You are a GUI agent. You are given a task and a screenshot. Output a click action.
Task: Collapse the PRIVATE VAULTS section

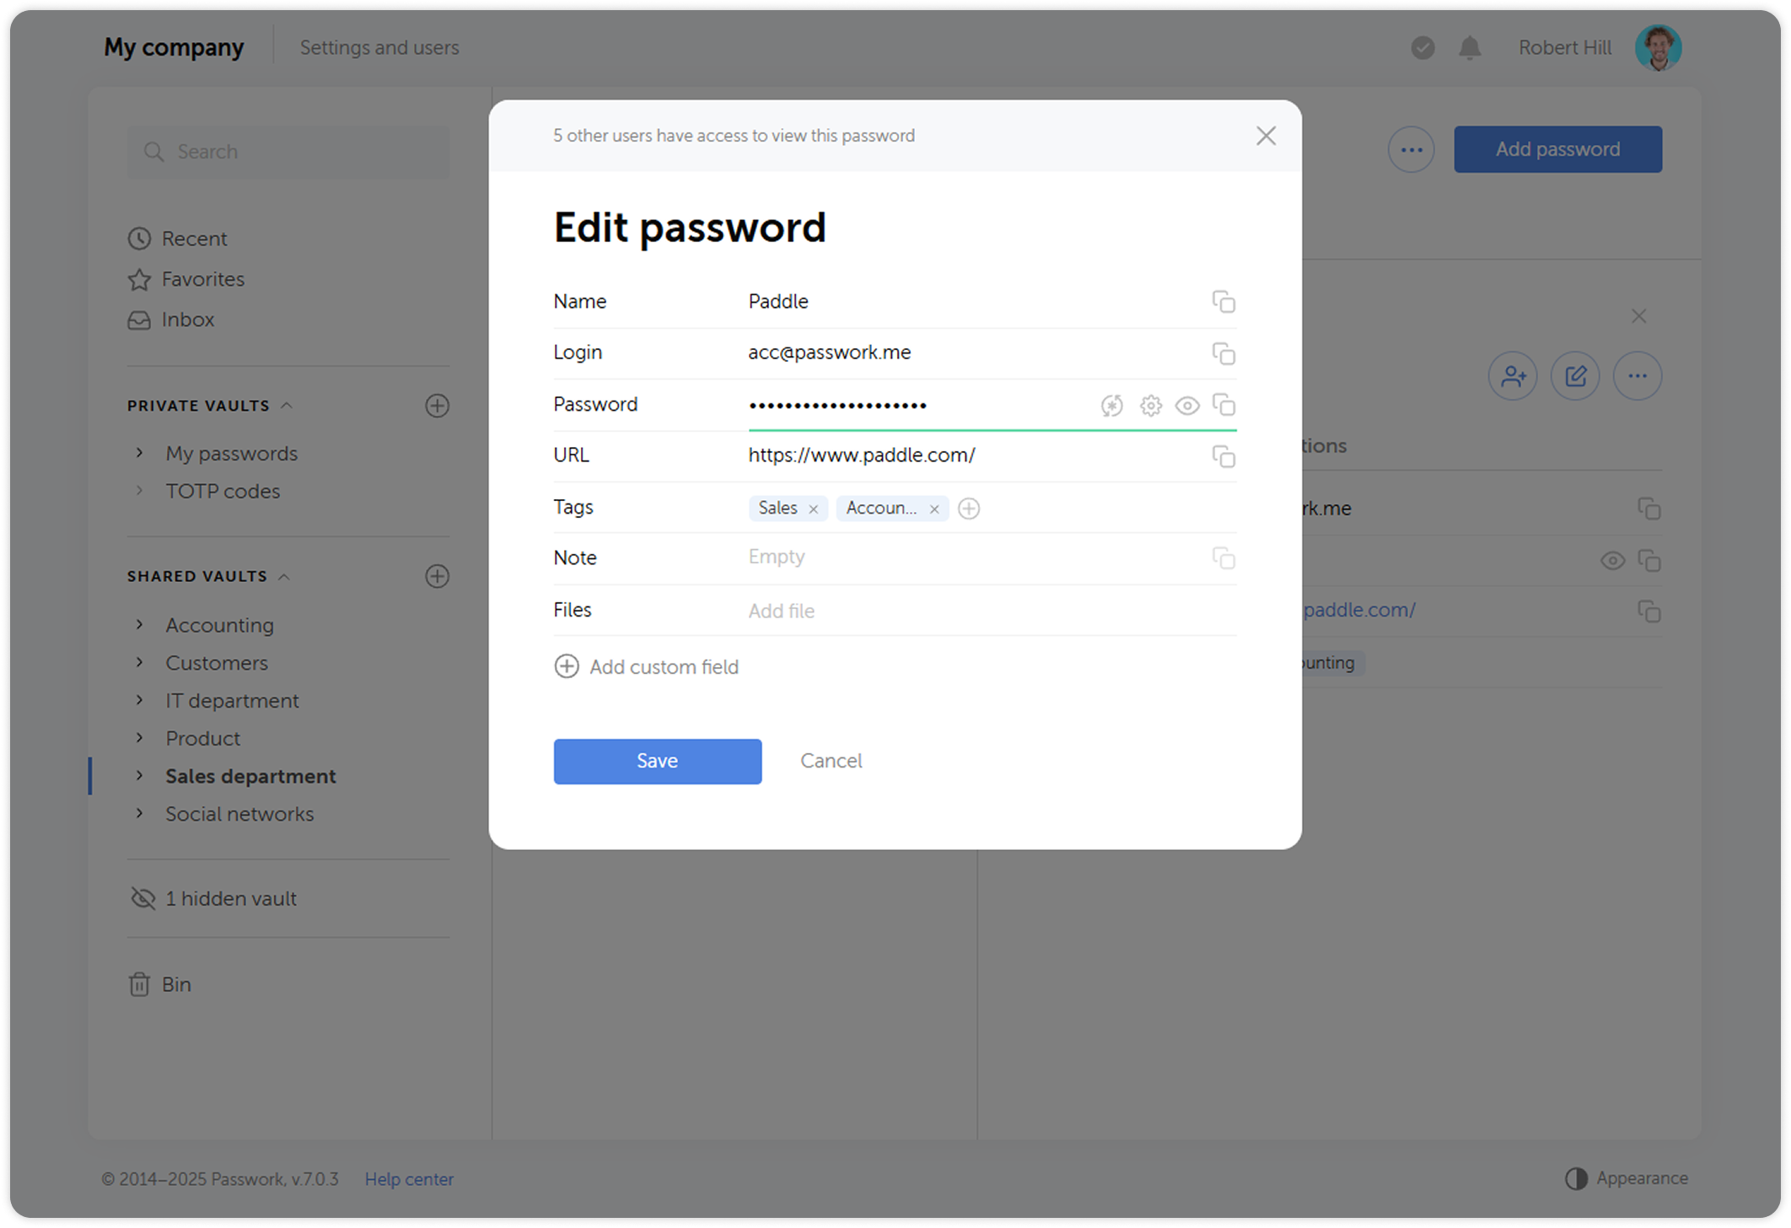[285, 405]
